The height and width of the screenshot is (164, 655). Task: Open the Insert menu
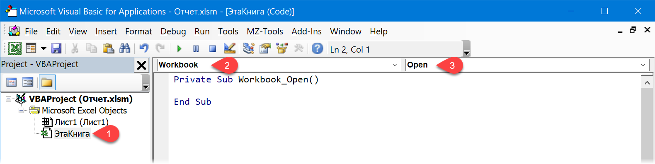106,31
